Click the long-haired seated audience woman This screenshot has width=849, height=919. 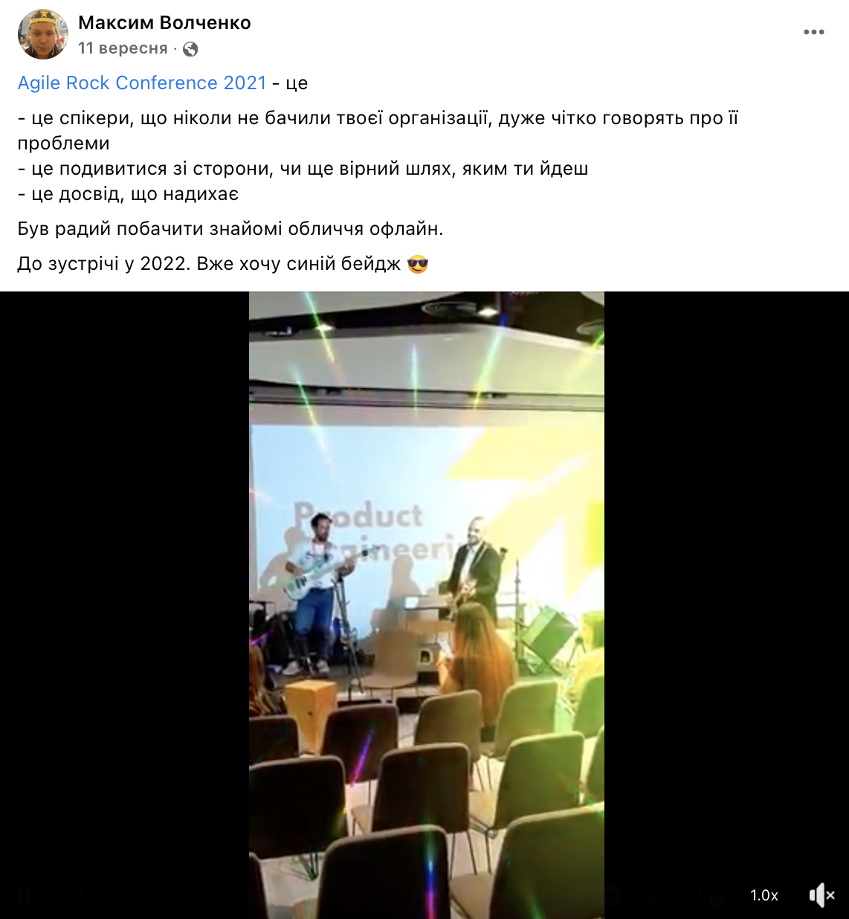click(476, 662)
